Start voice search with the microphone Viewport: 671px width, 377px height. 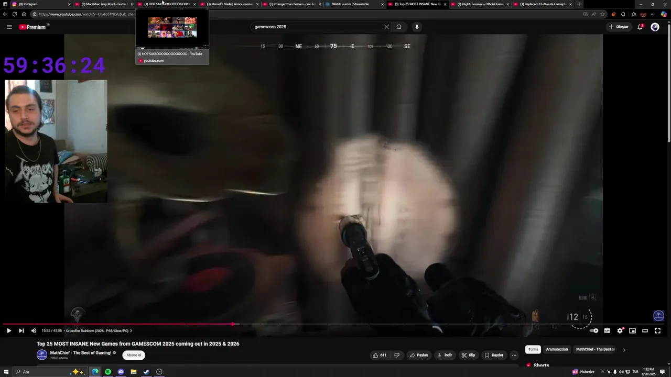point(417,27)
